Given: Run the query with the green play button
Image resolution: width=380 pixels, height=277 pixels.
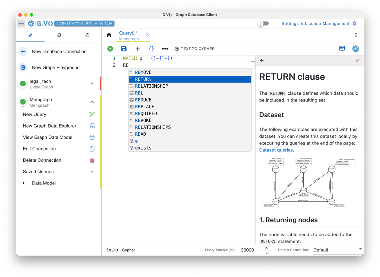Looking at the screenshot, I should coord(110,49).
